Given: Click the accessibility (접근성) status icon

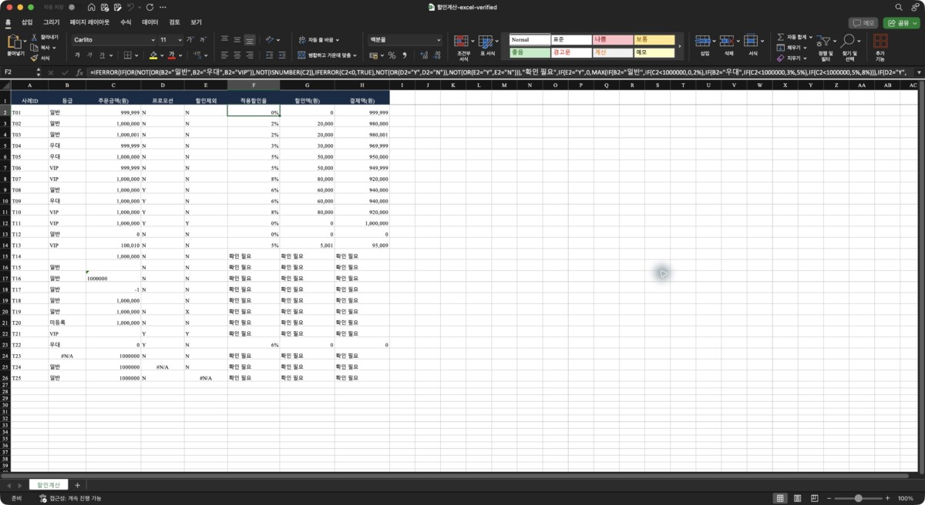Looking at the screenshot, I should [x=42, y=498].
